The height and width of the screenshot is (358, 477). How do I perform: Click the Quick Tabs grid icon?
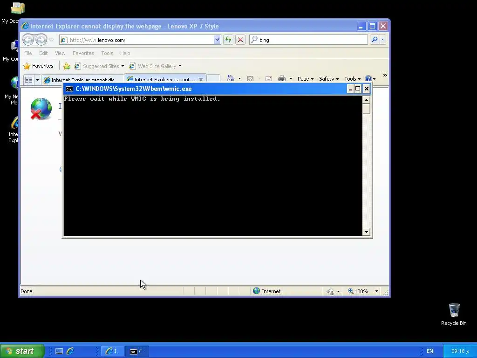[28, 80]
